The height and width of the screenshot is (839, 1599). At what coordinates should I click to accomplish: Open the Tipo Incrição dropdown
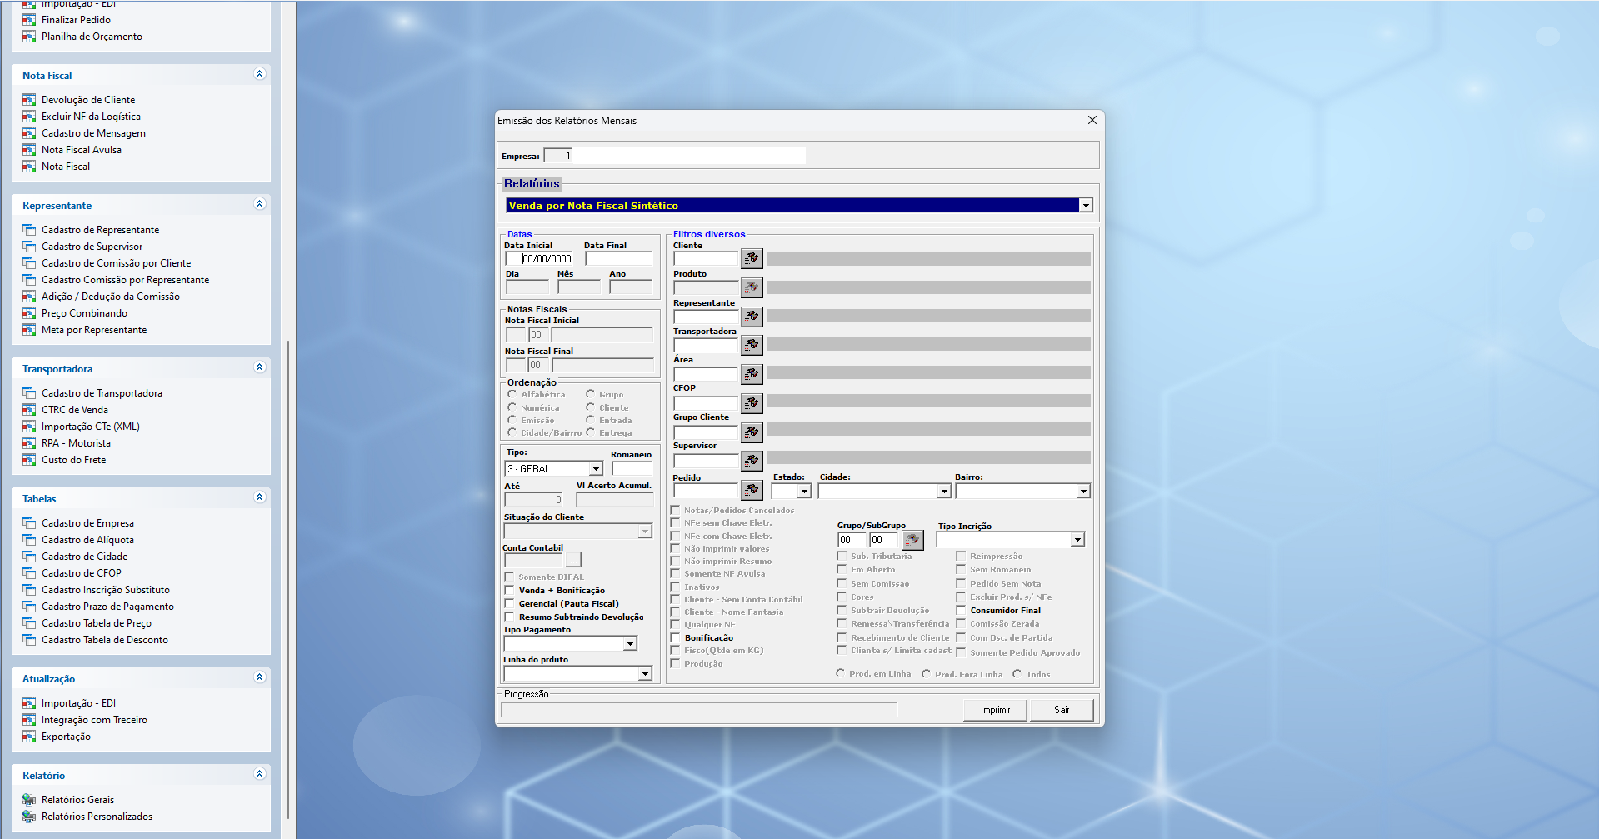click(x=1077, y=540)
